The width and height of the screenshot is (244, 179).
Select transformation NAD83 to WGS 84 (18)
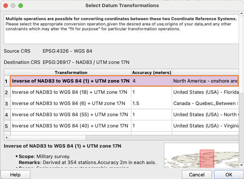[x=71, y=92]
